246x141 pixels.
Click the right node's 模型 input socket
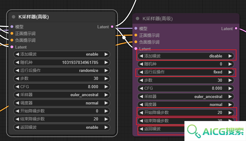136,29
